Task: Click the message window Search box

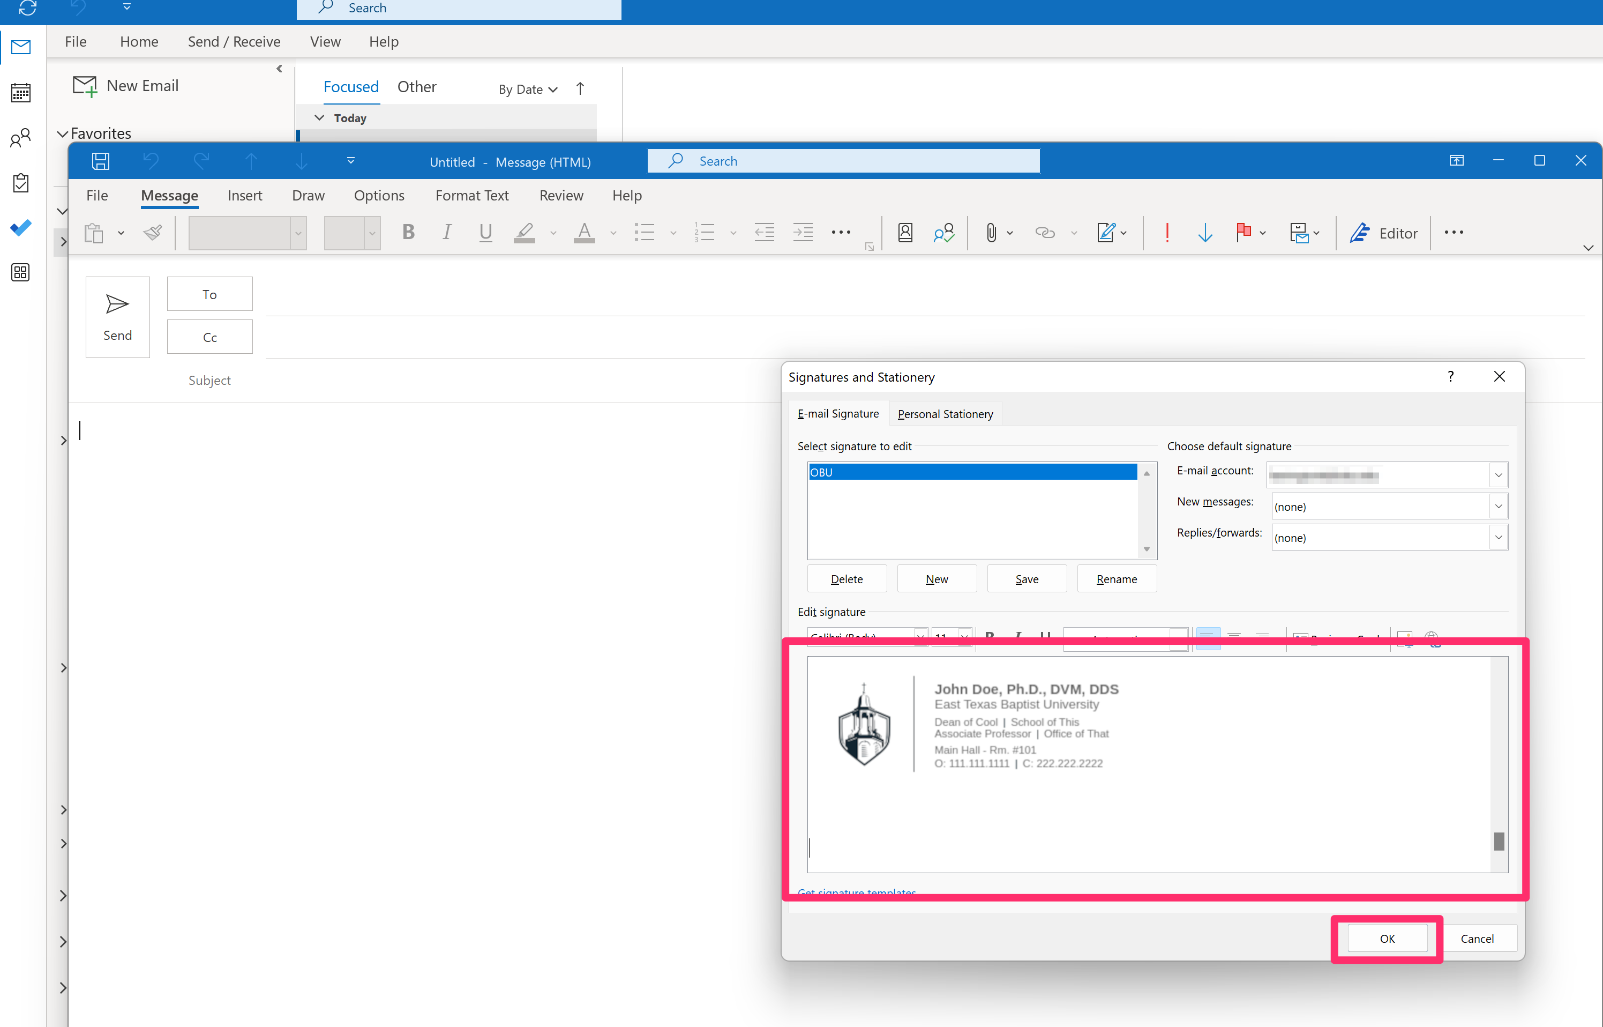Action: [843, 161]
